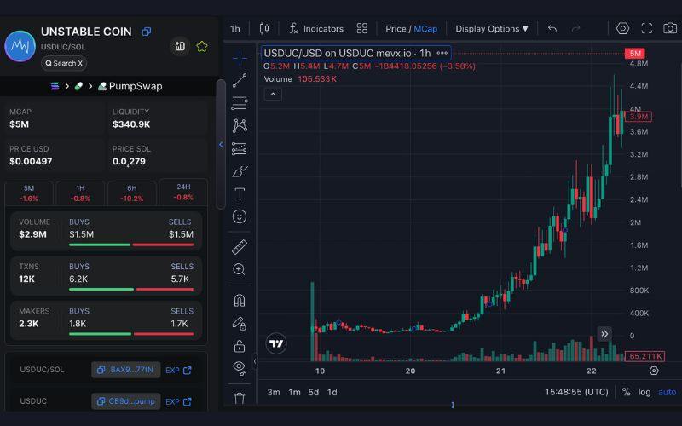Image resolution: width=682 pixels, height=426 pixels.
Task: Click the TradingView logo
Action: [276, 343]
